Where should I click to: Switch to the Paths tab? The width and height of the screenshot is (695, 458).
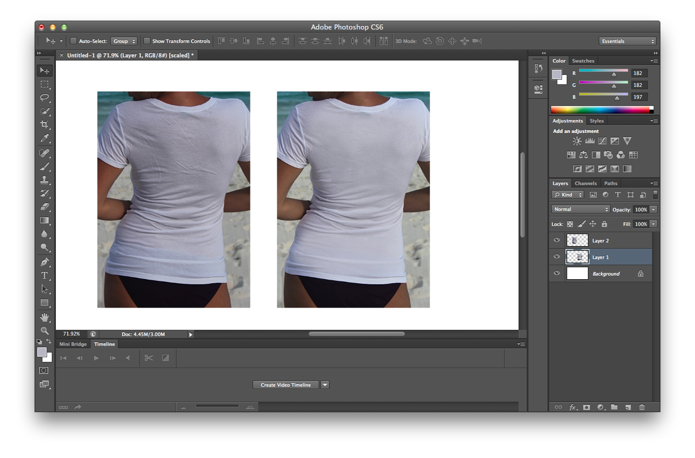coord(611,184)
